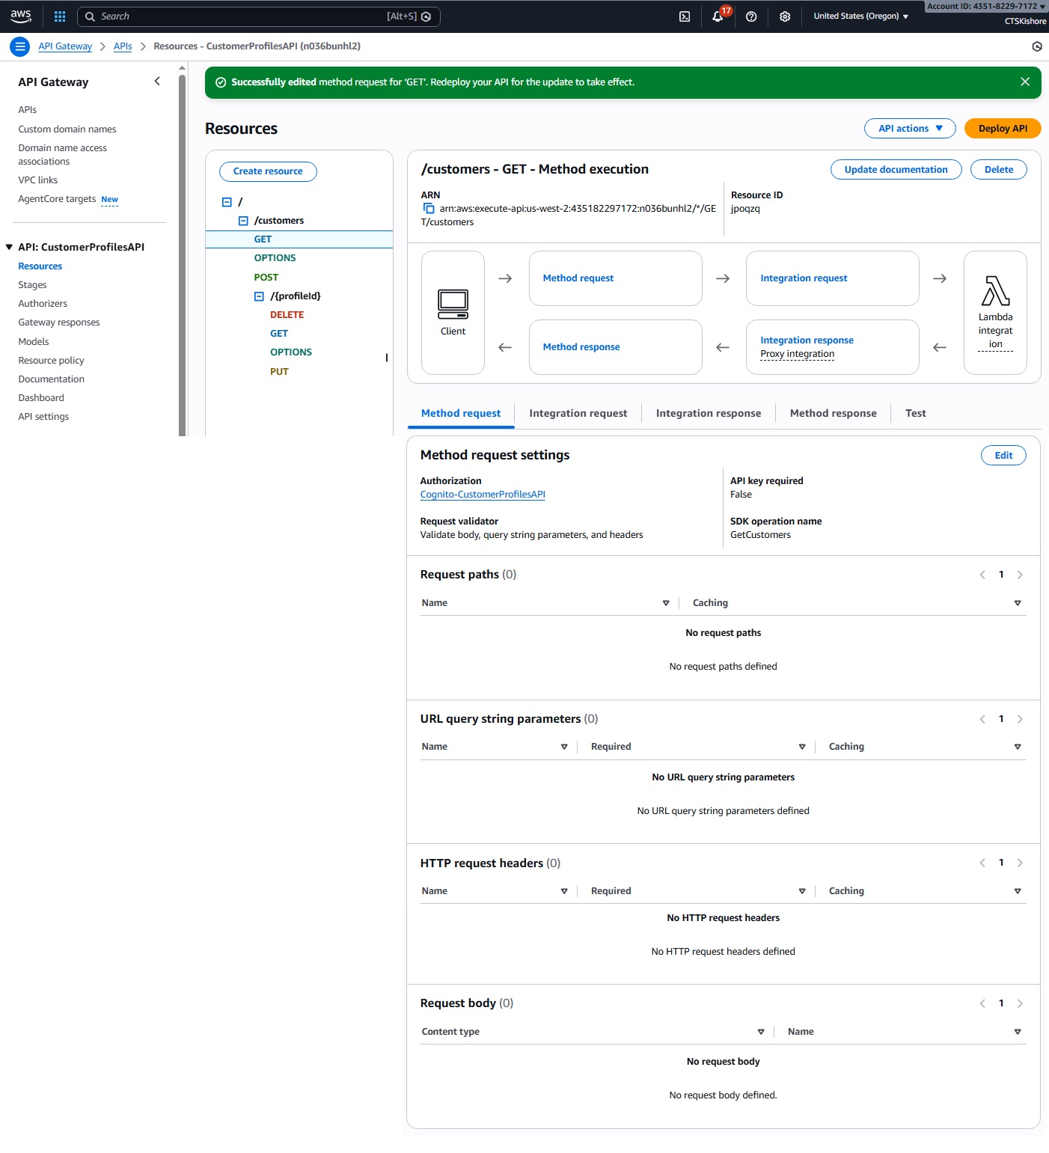This screenshot has height=1153, width=1049.
Task: Click the hamburger menu icon
Action: (x=20, y=46)
